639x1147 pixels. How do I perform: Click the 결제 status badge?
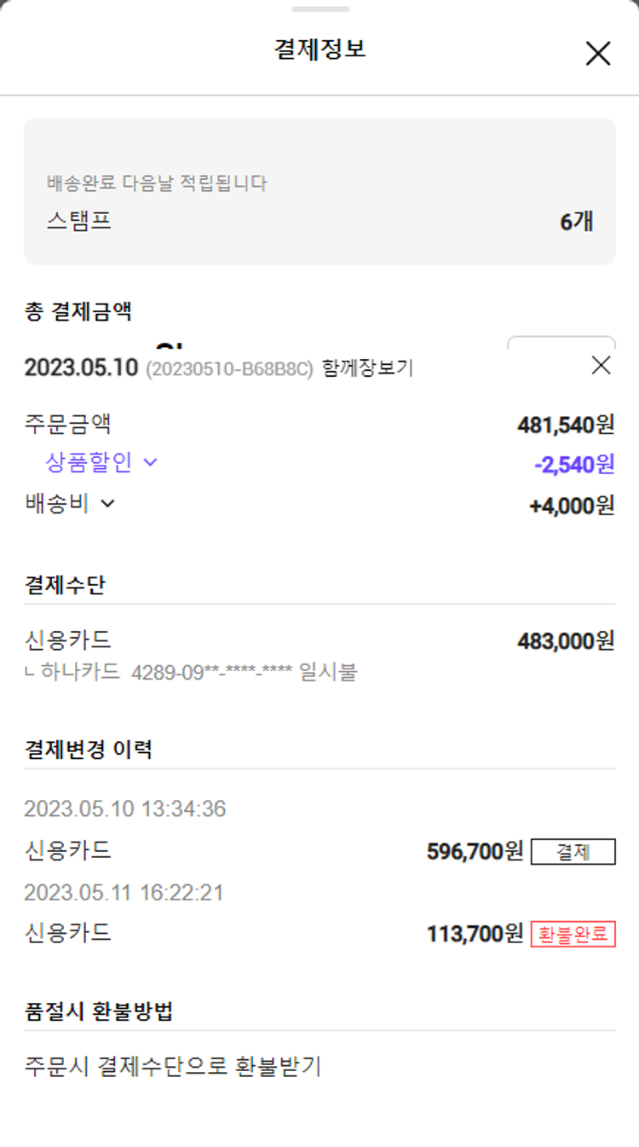click(x=573, y=852)
